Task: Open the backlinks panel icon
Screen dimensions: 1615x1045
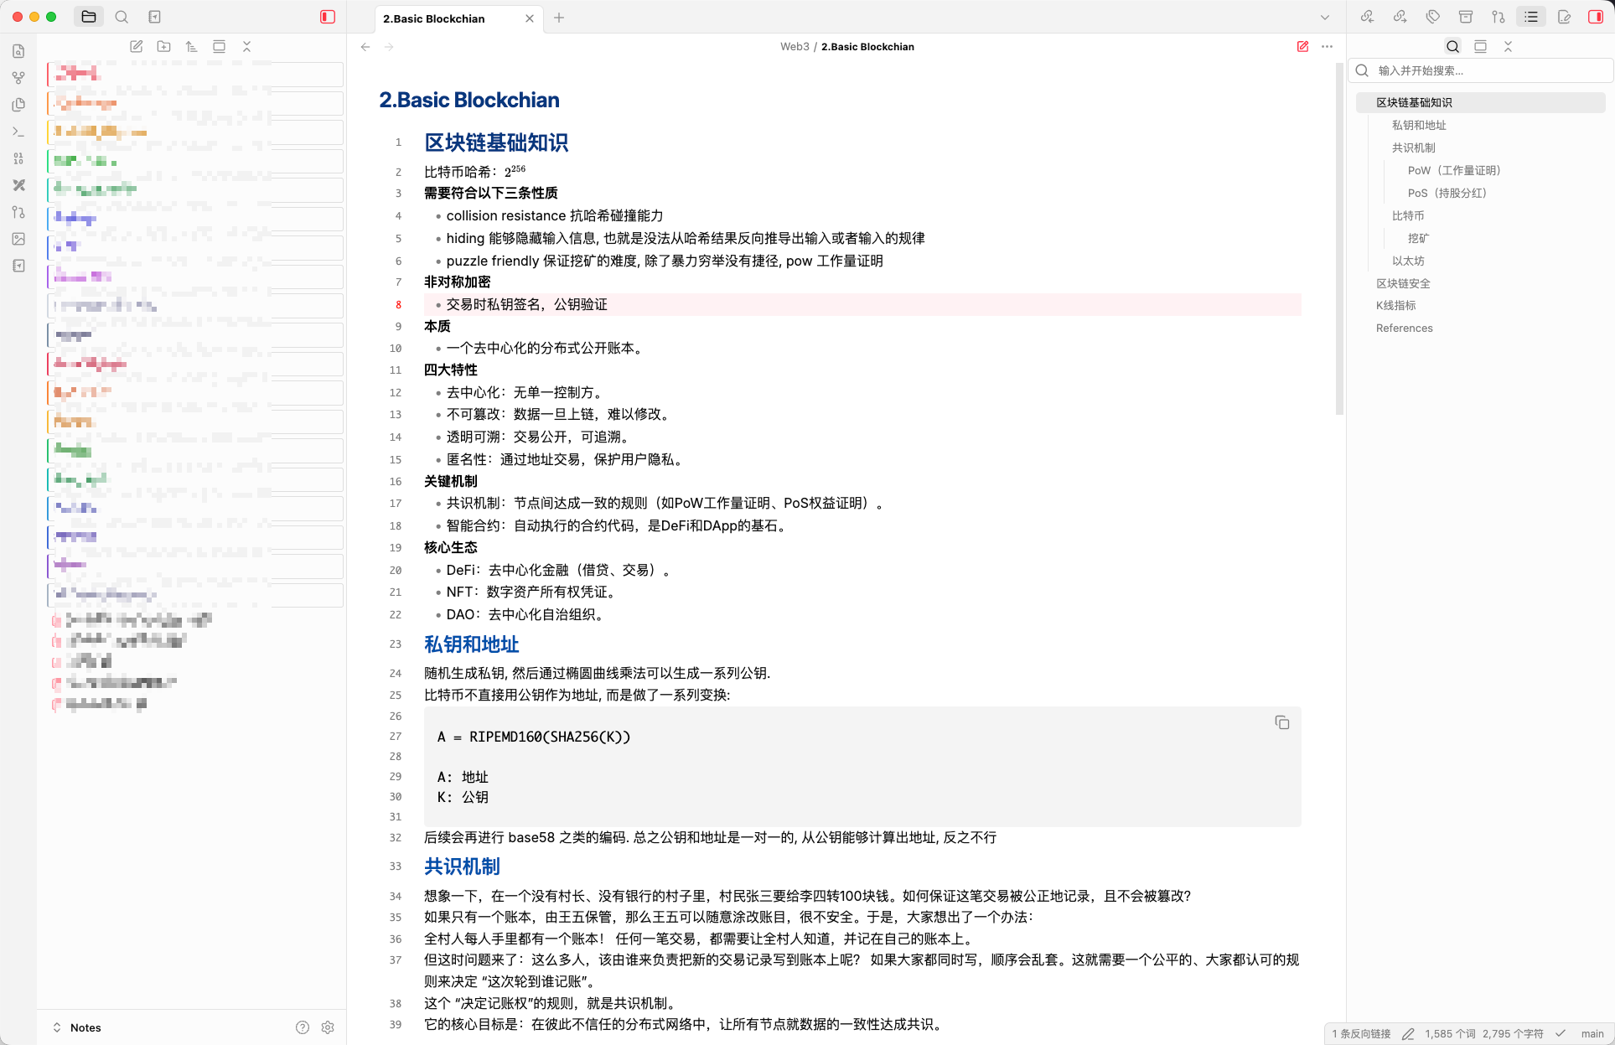Action: 1367,17
